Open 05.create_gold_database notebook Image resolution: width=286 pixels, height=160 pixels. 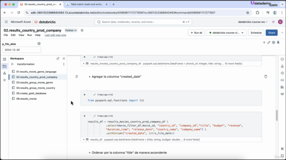[x=31, y=93]
